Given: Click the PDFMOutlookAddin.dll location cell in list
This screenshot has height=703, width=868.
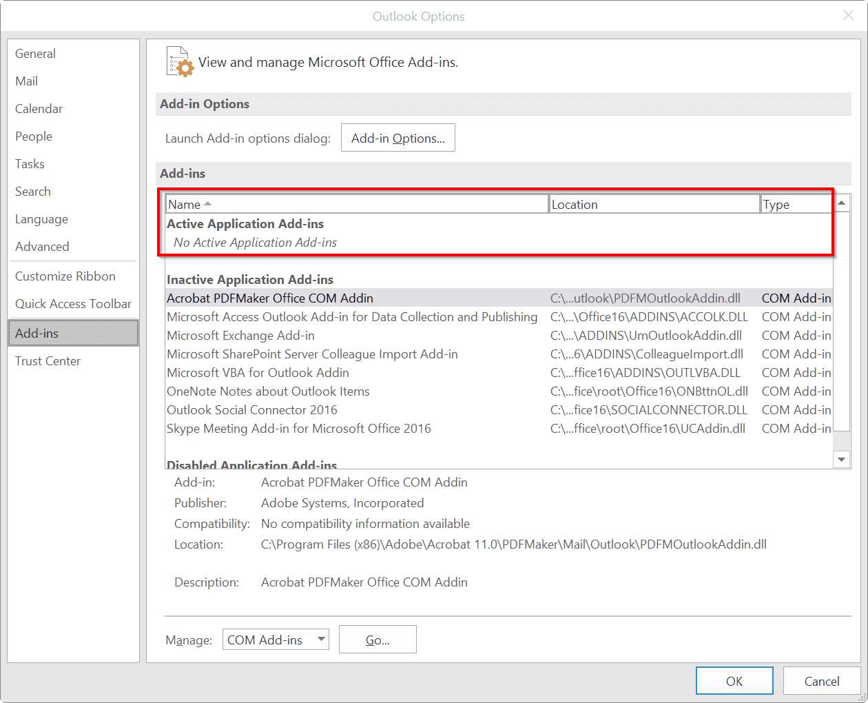Looking at the screenshot, I should tap(645, 298).
